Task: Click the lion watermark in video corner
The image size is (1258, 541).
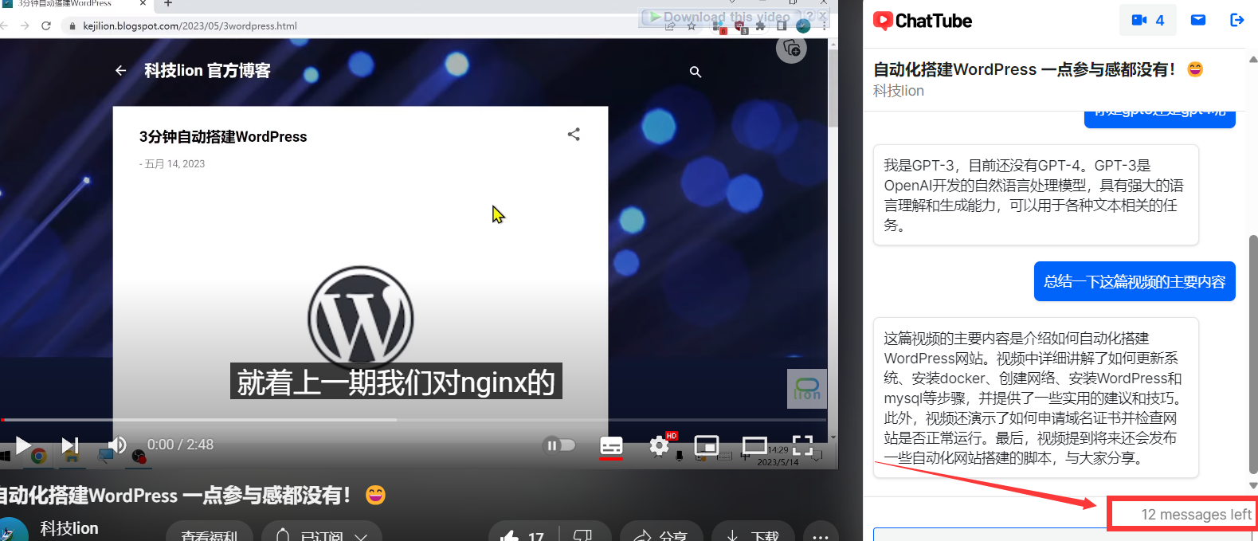Action: click(x=806, y=388)
